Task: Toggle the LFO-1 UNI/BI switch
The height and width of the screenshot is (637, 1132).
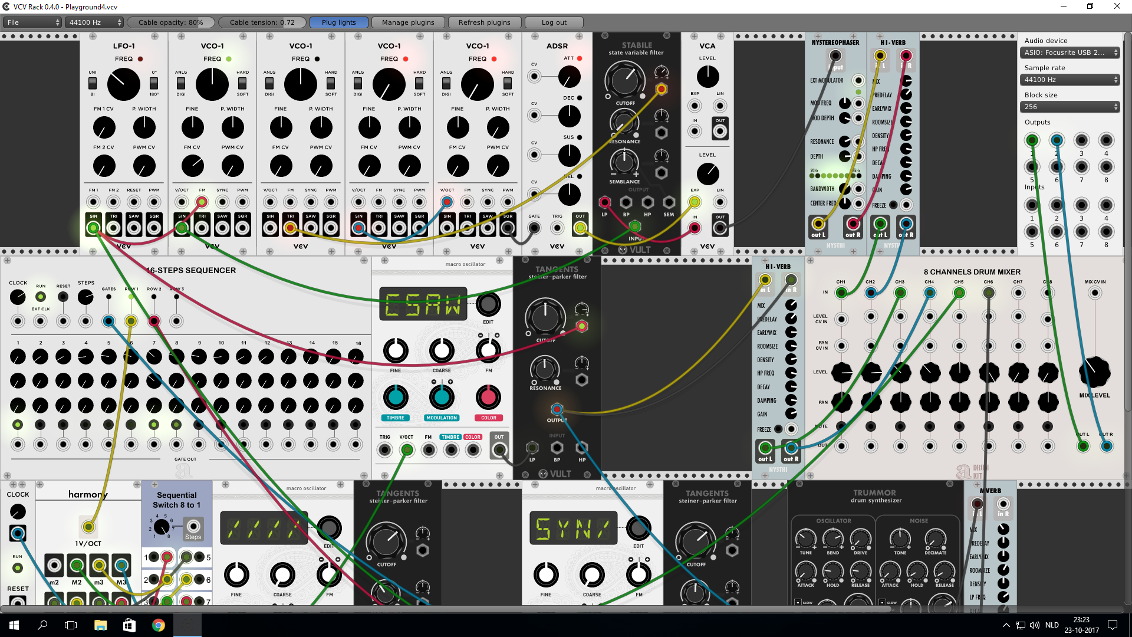Action: point(93,83)
